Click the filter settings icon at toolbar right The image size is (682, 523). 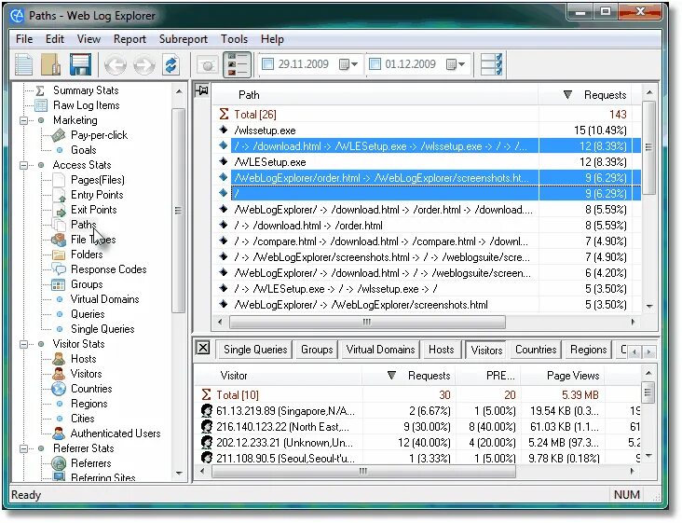click(x=492, y=64)
